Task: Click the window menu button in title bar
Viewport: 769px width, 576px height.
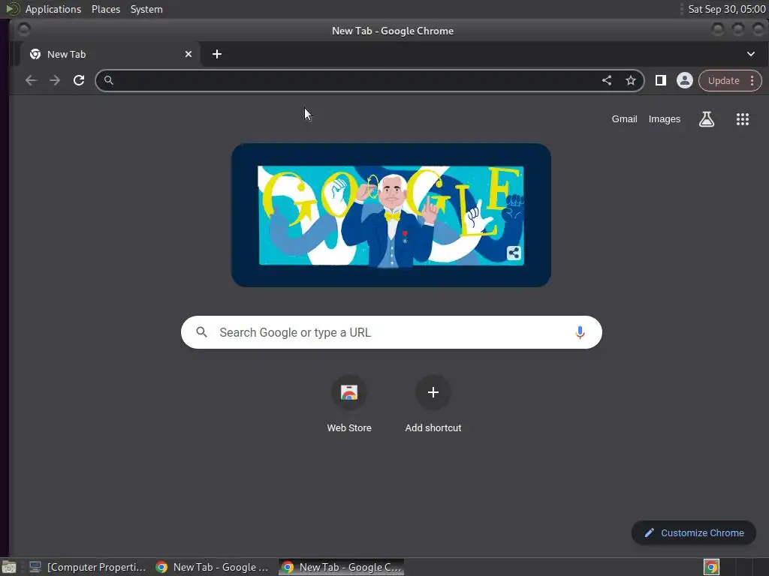Action: [23, 30]
